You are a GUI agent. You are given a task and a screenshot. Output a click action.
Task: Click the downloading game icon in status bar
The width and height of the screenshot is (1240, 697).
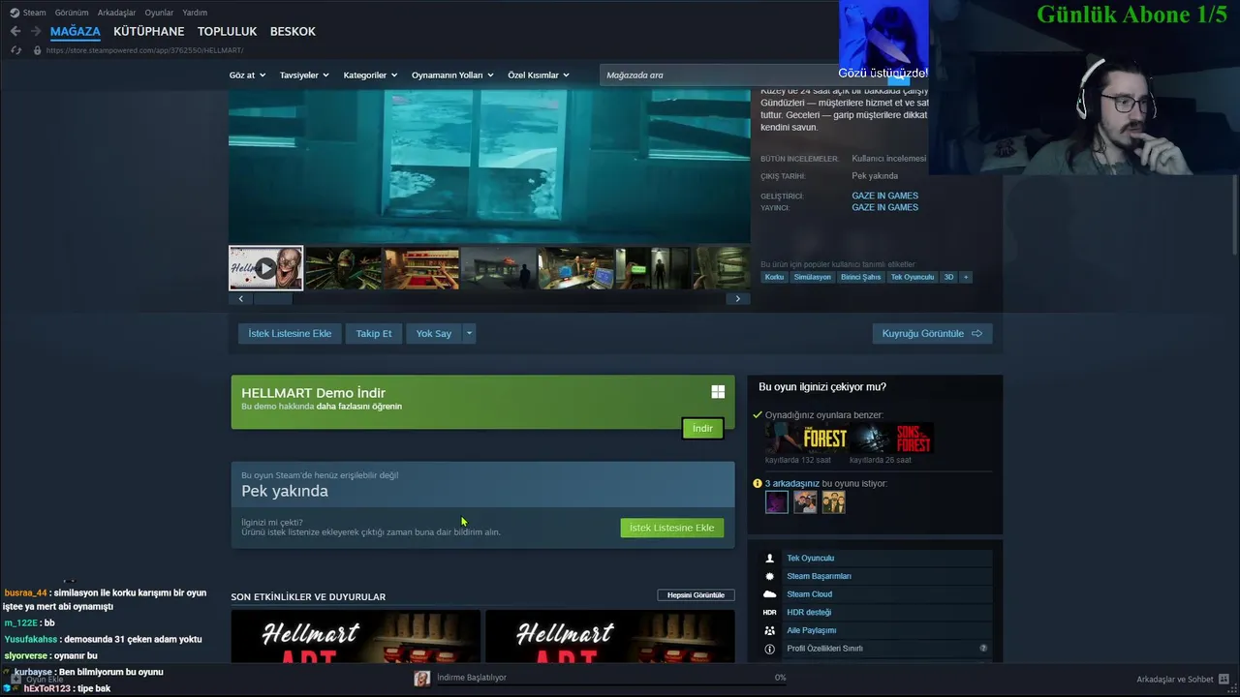click(x=421, y=679)
